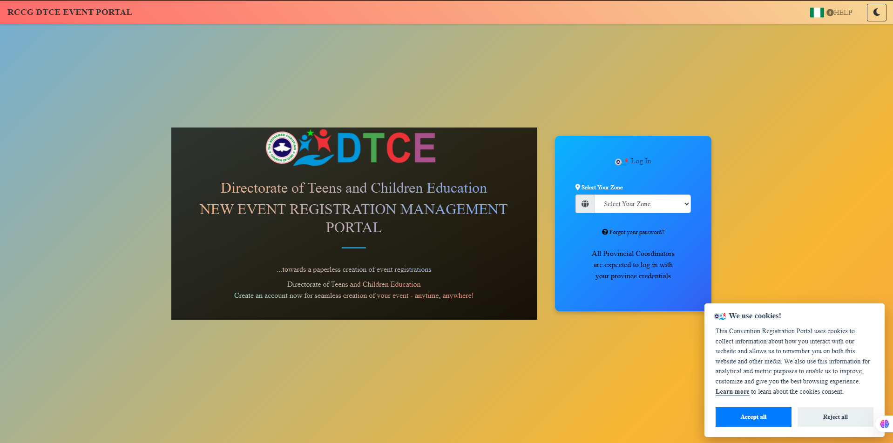Click 'We use cookies!' heading text
The image size is (893, 443).
pyautogui.click(x=755, y=316)
